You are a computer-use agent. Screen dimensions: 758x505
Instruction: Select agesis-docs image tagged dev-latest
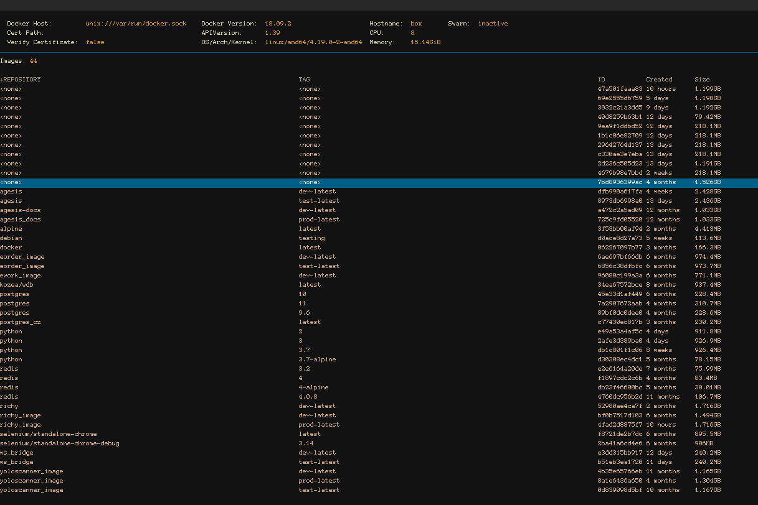coord(379,210)
